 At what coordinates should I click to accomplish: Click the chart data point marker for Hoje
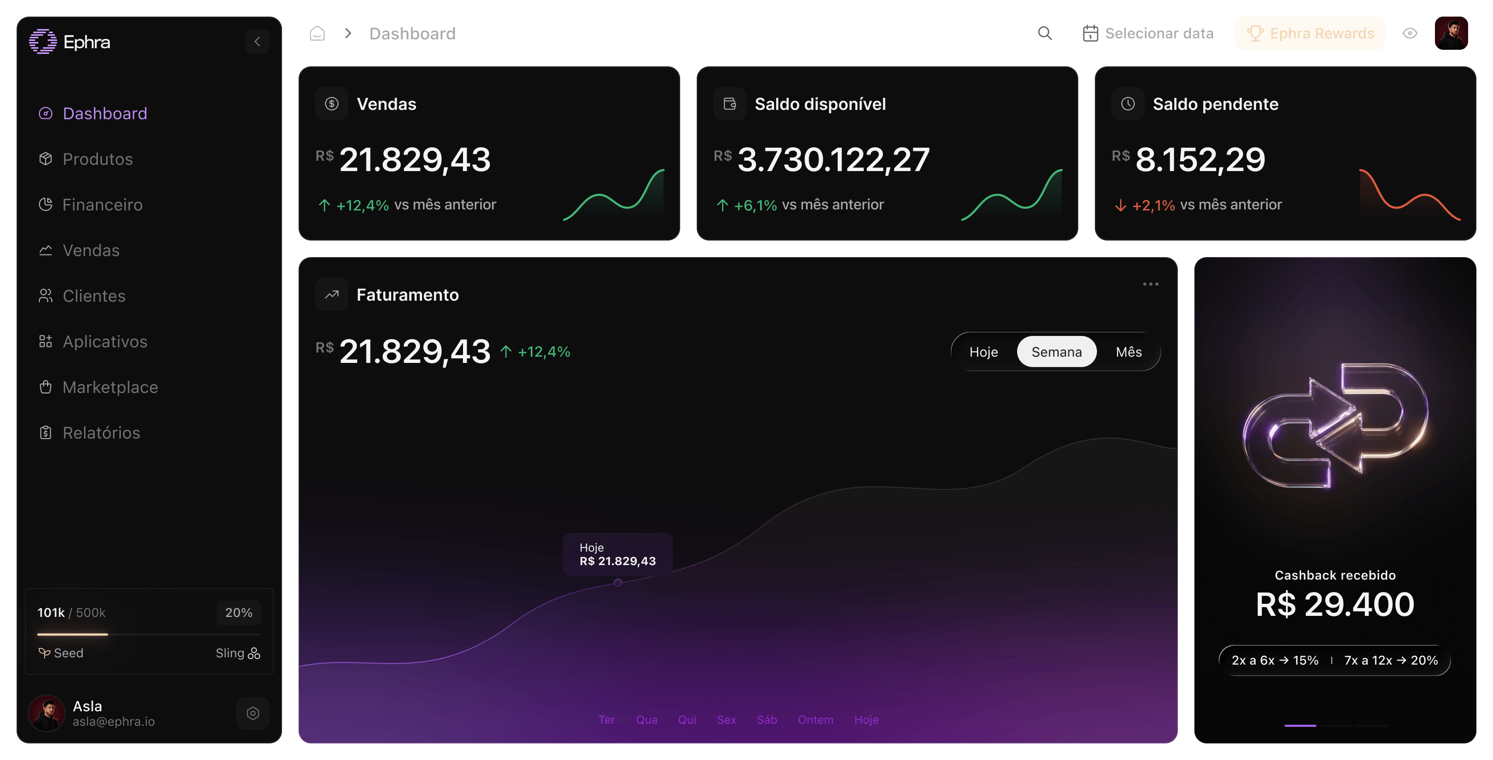[x=618, y=583]
